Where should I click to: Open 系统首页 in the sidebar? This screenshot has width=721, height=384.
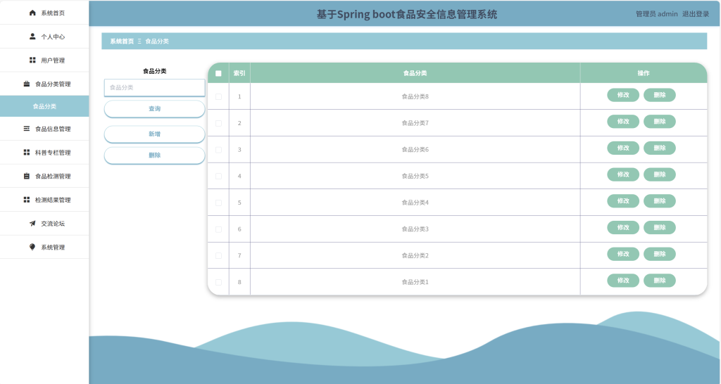(44, 13)
